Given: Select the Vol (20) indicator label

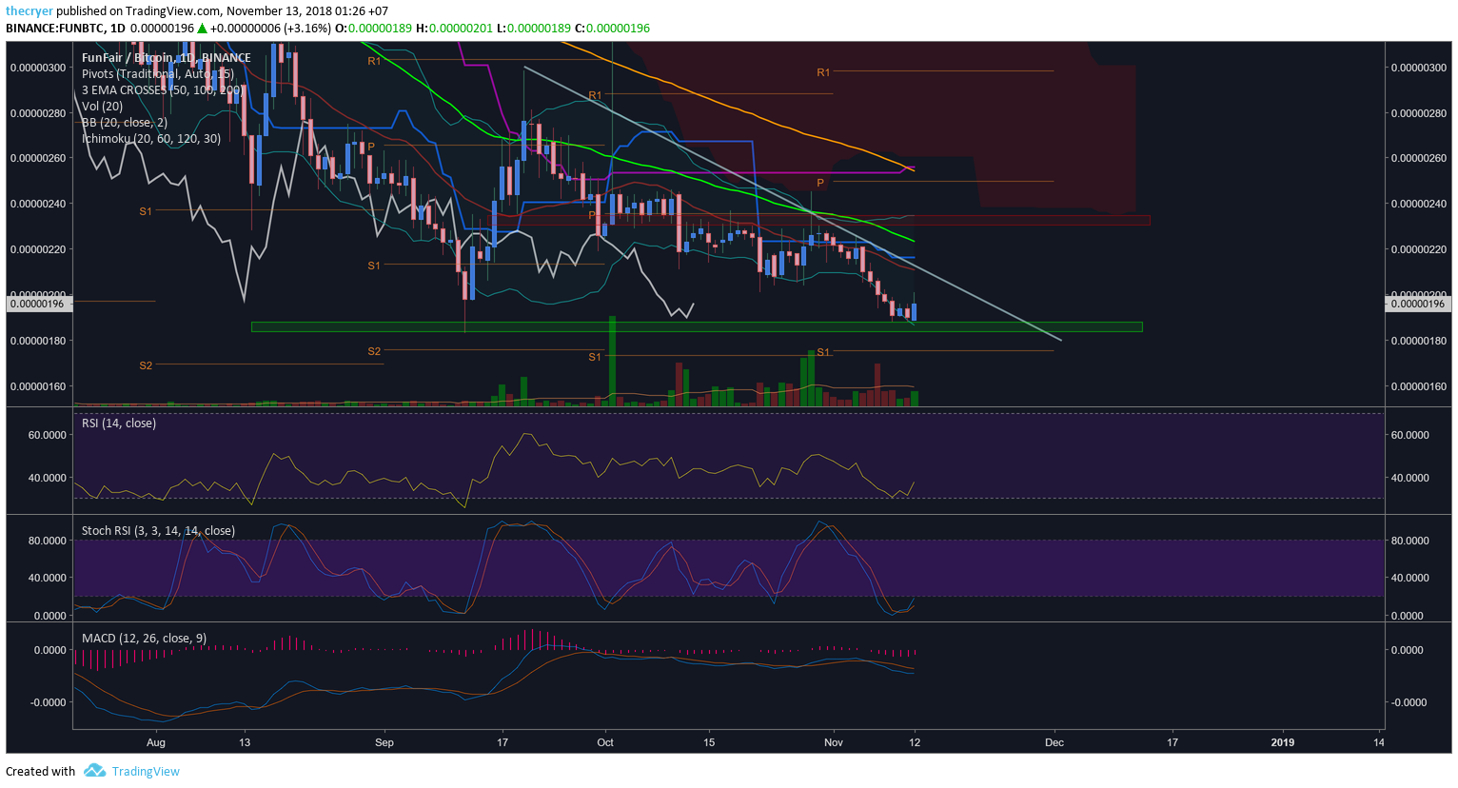Looking at the screenshot, I should pos(102,106).
